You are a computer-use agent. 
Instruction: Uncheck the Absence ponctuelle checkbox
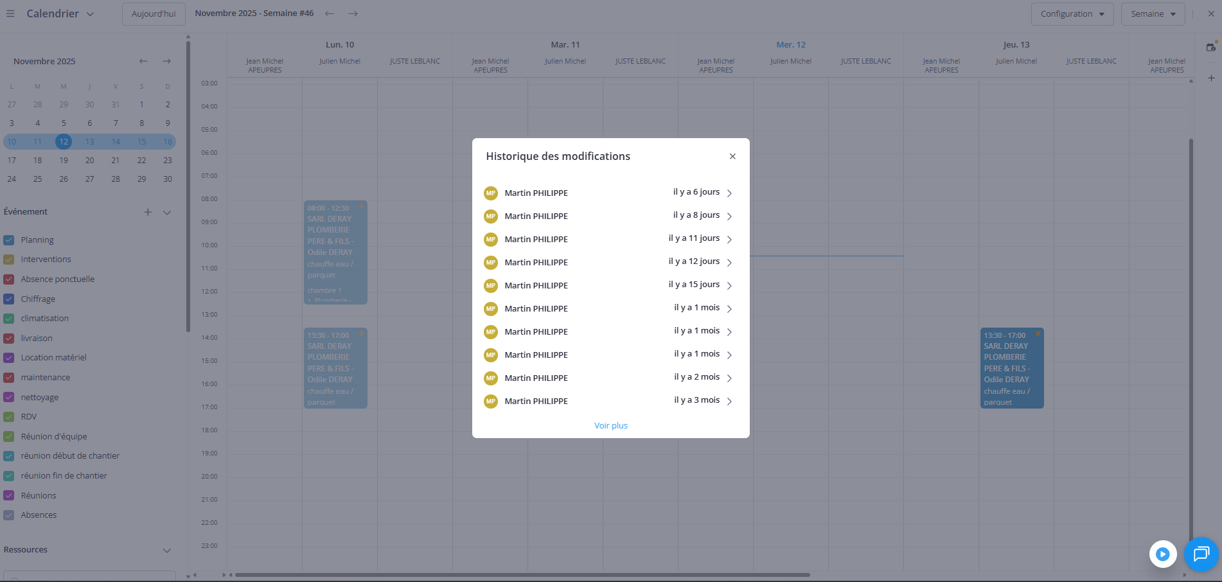pos(9,279)
